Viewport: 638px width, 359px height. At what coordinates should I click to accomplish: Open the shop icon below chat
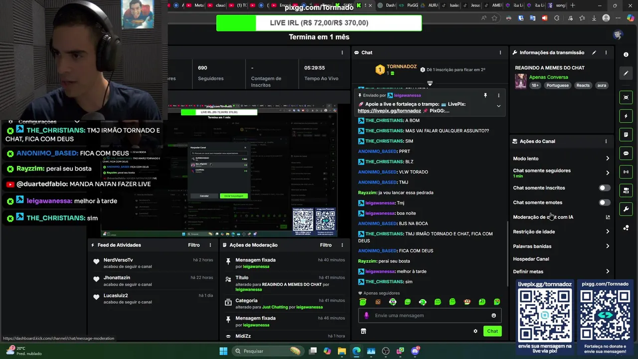click(363, 331)
